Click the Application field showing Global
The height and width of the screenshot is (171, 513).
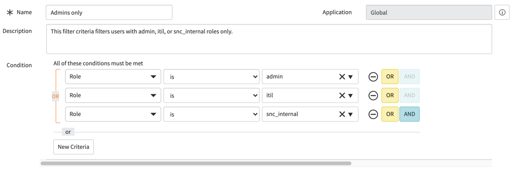pyautogui.click(x=429, y=12)
